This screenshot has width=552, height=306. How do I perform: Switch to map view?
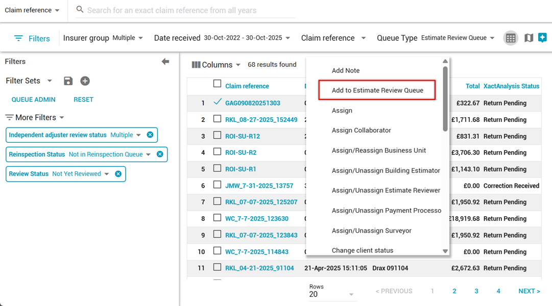coord(529,38)
